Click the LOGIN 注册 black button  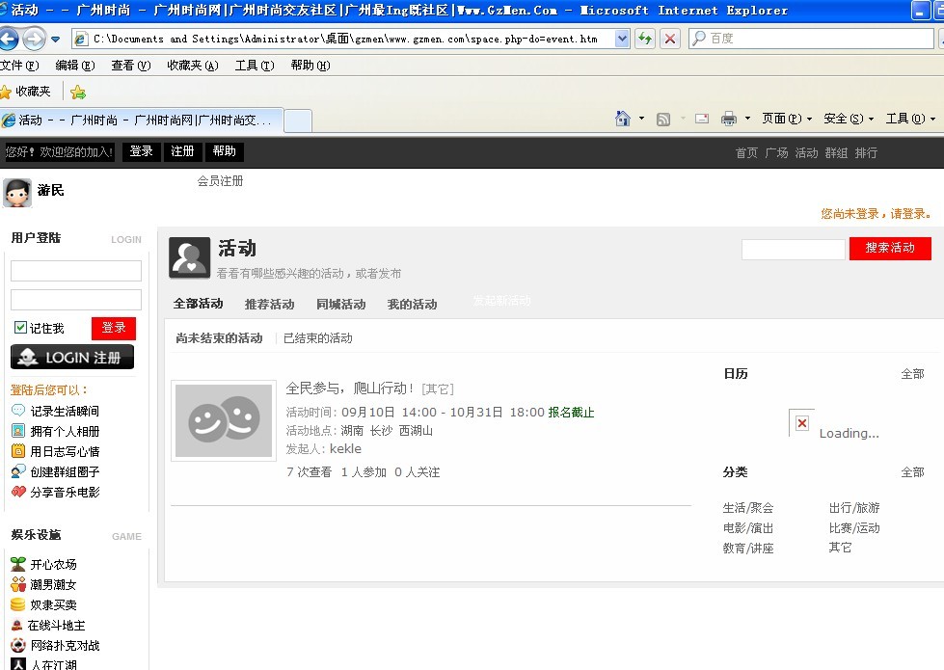(72, 357)
